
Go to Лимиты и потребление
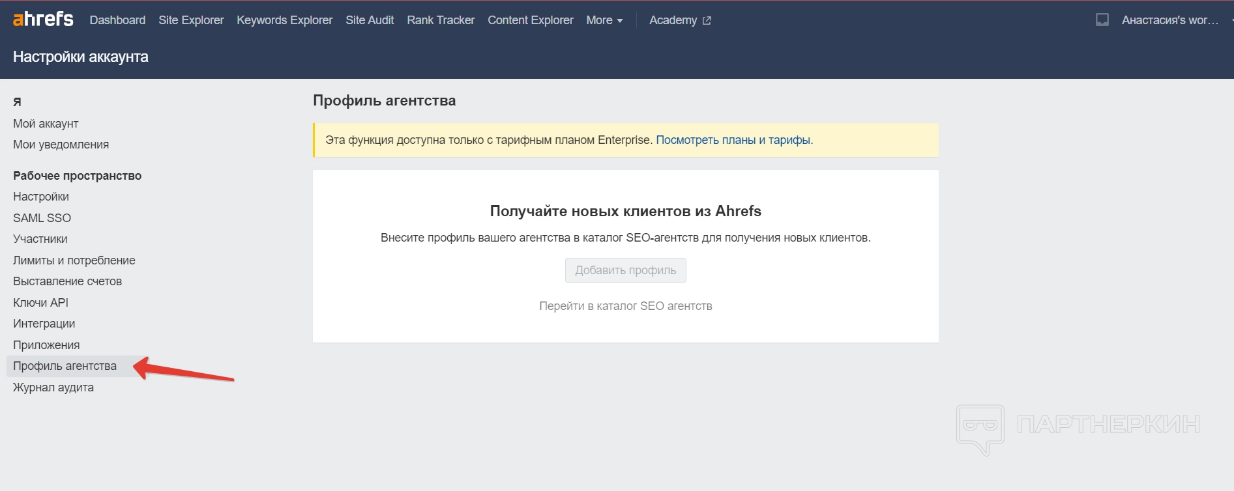pos(74,260)
